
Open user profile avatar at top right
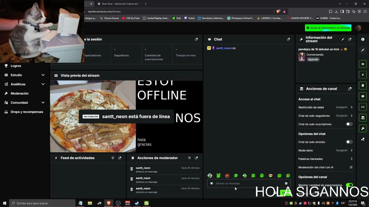[x=358, y=28]
